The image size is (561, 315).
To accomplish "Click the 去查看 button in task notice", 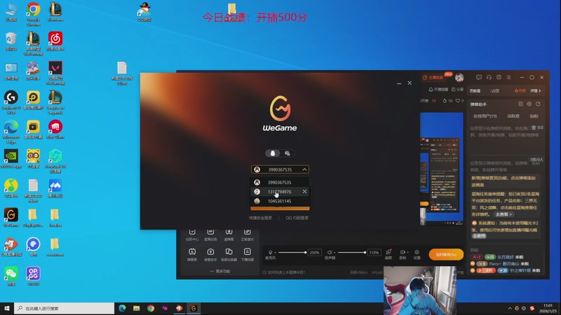I will tap(503, 214).
